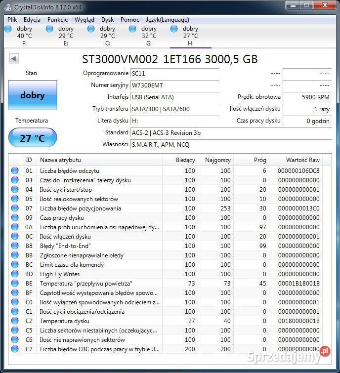Viewport: 340px width, 373px height.
Task: Click status orb for attribute 01 read errors
Action: [x=15, y=171]
